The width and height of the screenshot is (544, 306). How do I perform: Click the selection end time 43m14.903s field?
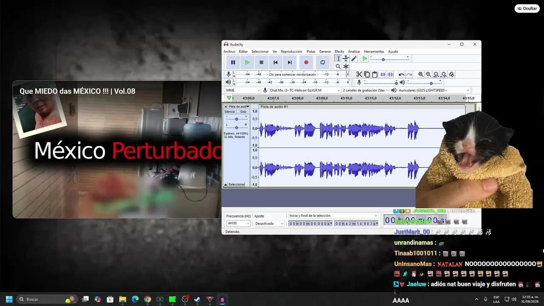coord(356,224)
